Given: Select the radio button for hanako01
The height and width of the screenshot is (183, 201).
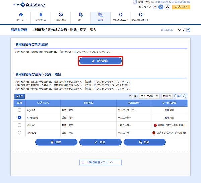Looking at the screenshot, I should click(x=20, y=118).
